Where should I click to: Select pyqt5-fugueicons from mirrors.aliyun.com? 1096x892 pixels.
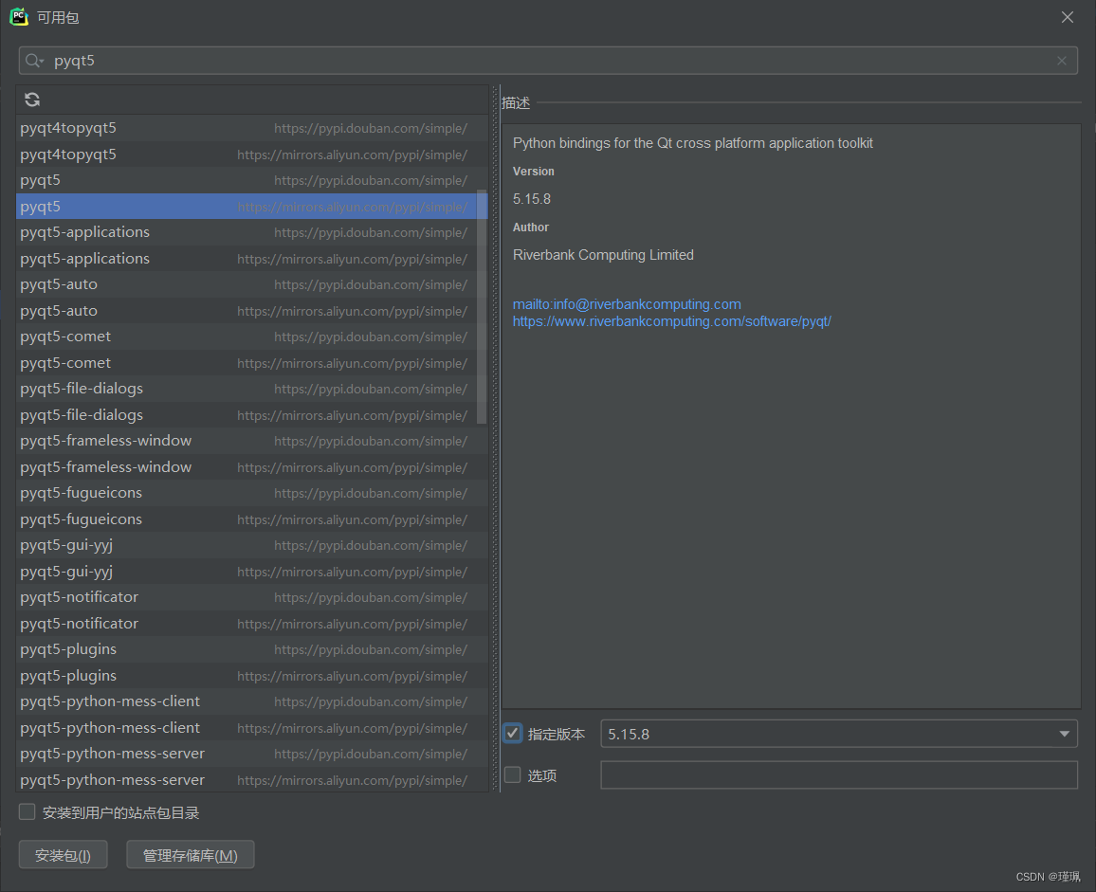(x=251, y=519)
